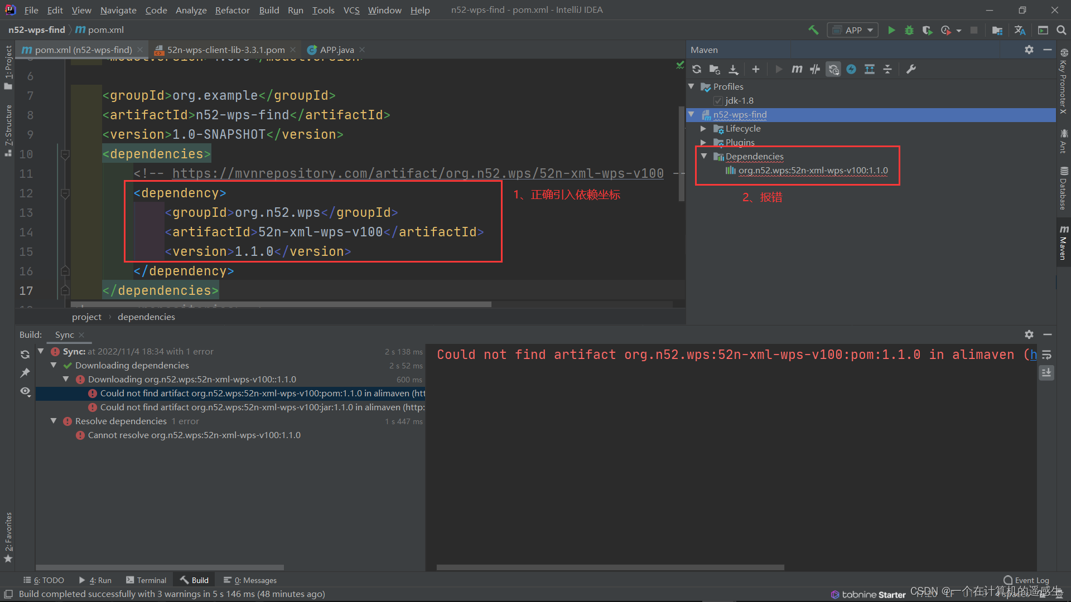1071x602 pixels.
Task: Open the Project Structure folder icon
Action: [997, 30]
